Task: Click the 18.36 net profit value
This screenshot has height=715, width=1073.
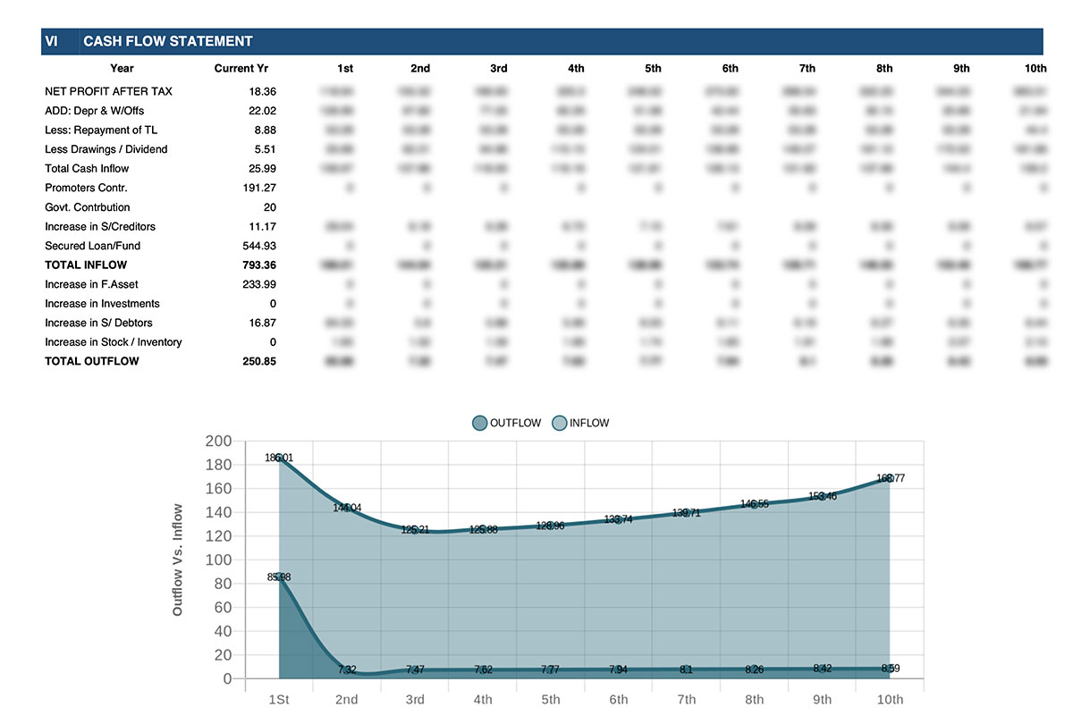Action: [263, 91]
